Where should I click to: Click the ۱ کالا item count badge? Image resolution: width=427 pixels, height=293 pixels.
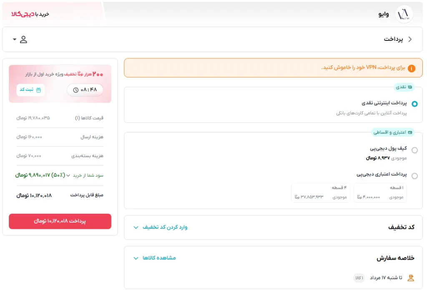pyautogui.click(x=359, y=278)
